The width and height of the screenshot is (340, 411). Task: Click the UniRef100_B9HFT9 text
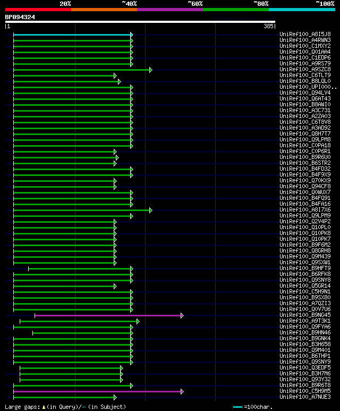305,268
